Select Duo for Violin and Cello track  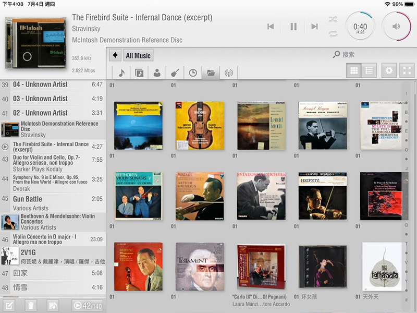tap(53, 163)
